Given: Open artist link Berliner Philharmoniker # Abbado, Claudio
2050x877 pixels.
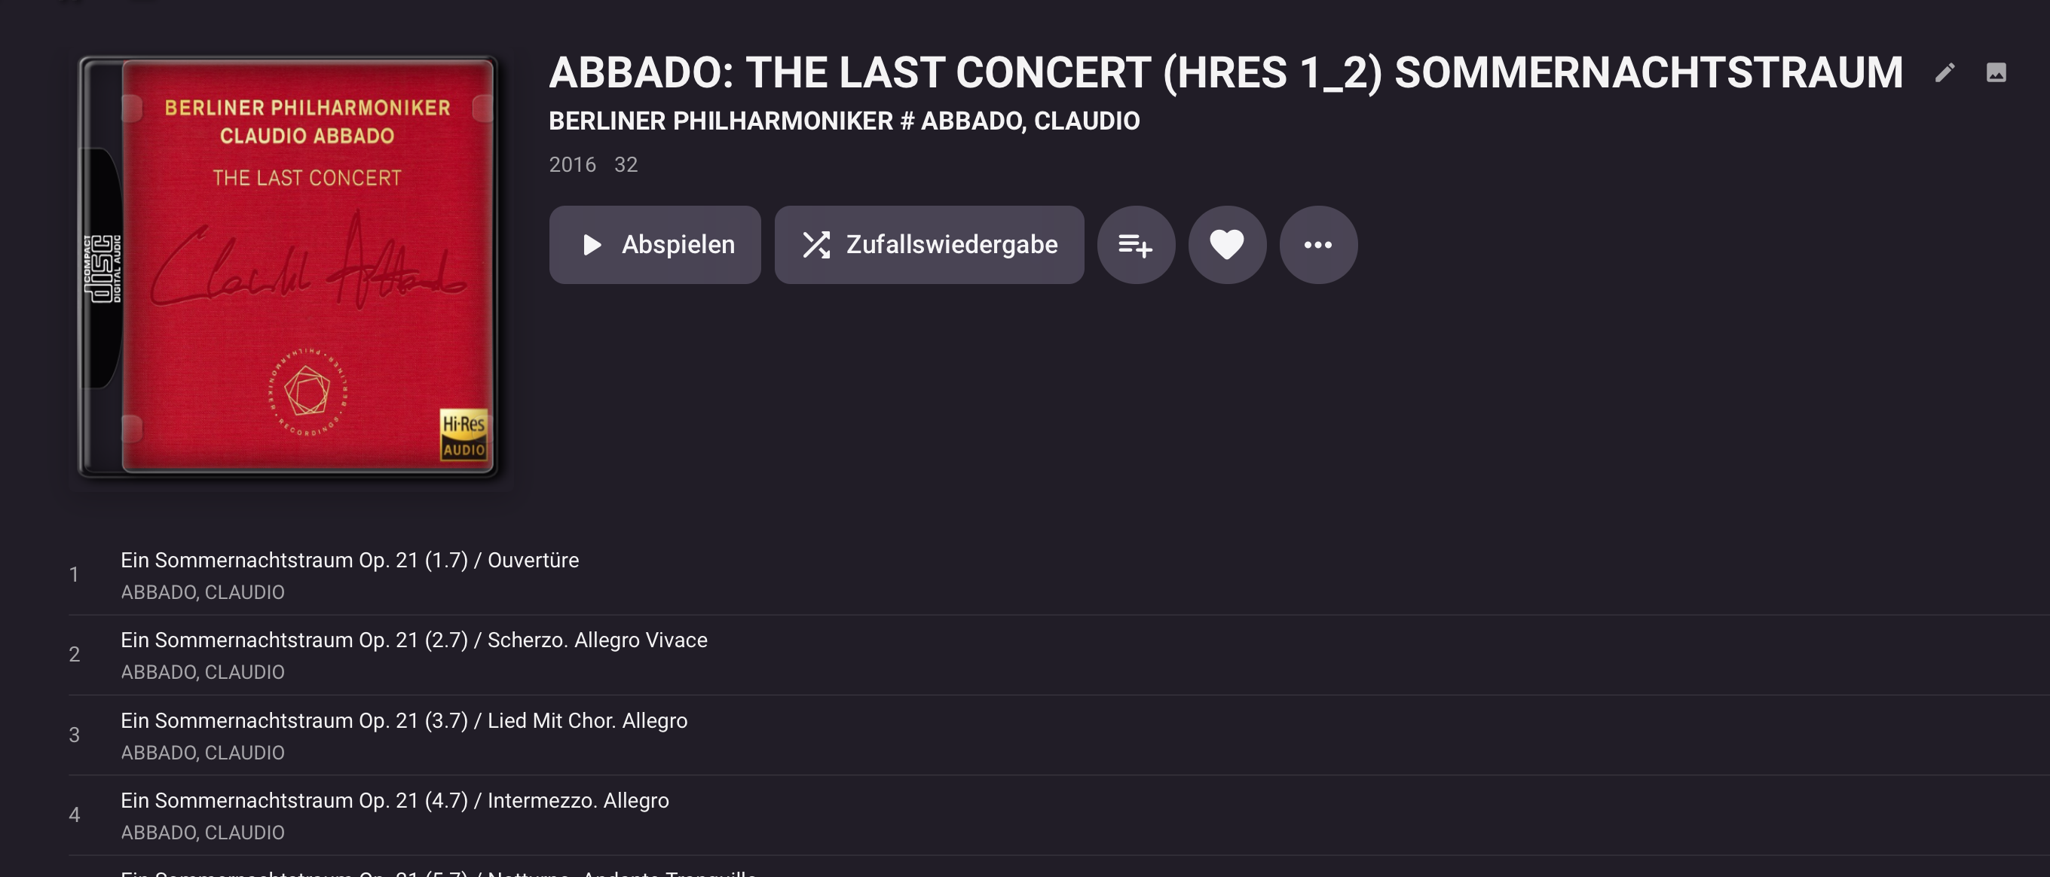Looking at the screenshot, I should pos(843,121).
